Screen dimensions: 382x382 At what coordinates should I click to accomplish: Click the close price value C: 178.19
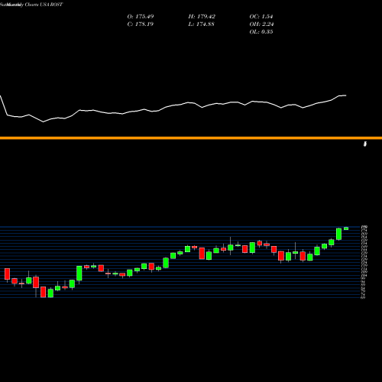(141, 24)
